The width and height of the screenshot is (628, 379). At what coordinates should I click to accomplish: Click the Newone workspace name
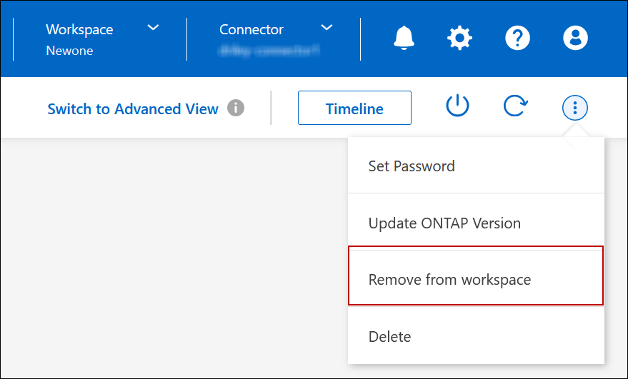tap(70, 51)
